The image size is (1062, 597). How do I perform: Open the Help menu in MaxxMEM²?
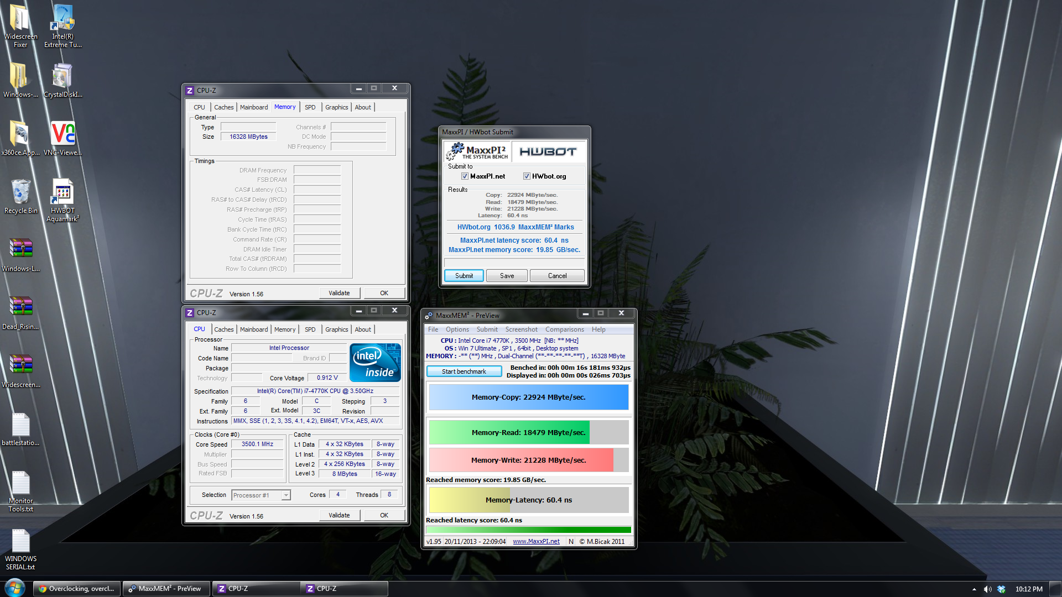pyautogui.click(x=598, y=329)
